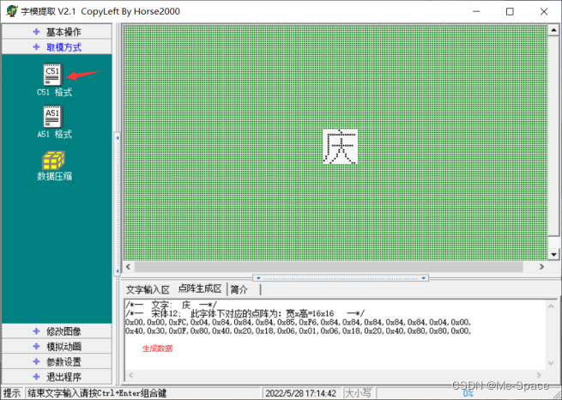Click the A51 格式 icon
Viewport: 562px width, 400px height.
tap(53, 117)
